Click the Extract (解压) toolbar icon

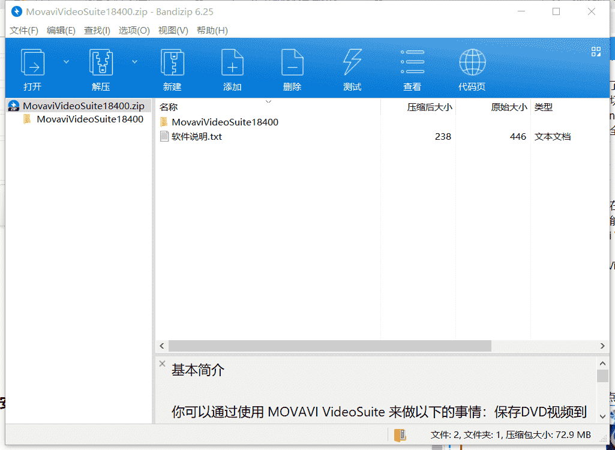pos(101,62)
